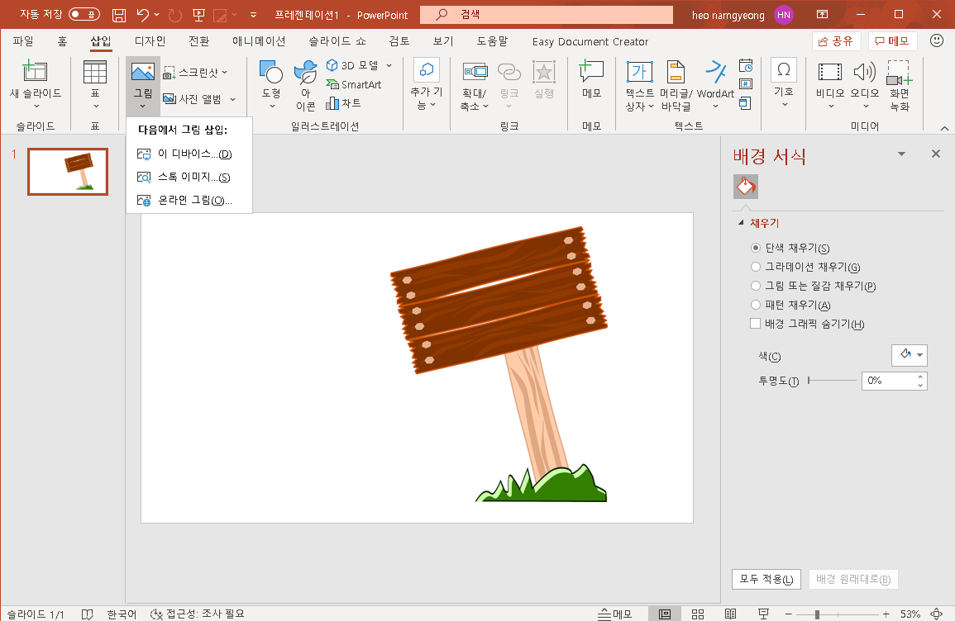Insert a 메모 comment
Image resolution: width=955 pixels, height=621 pixels.
coord(591,83)
